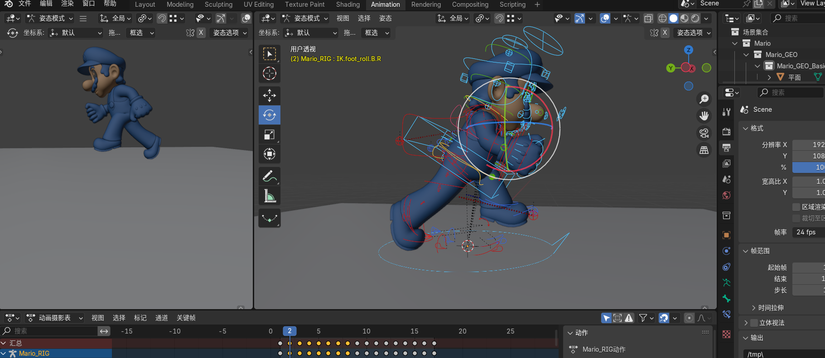Switch to the Layout workspace tab
Screen dimensions: 825x358
[145, 5]
